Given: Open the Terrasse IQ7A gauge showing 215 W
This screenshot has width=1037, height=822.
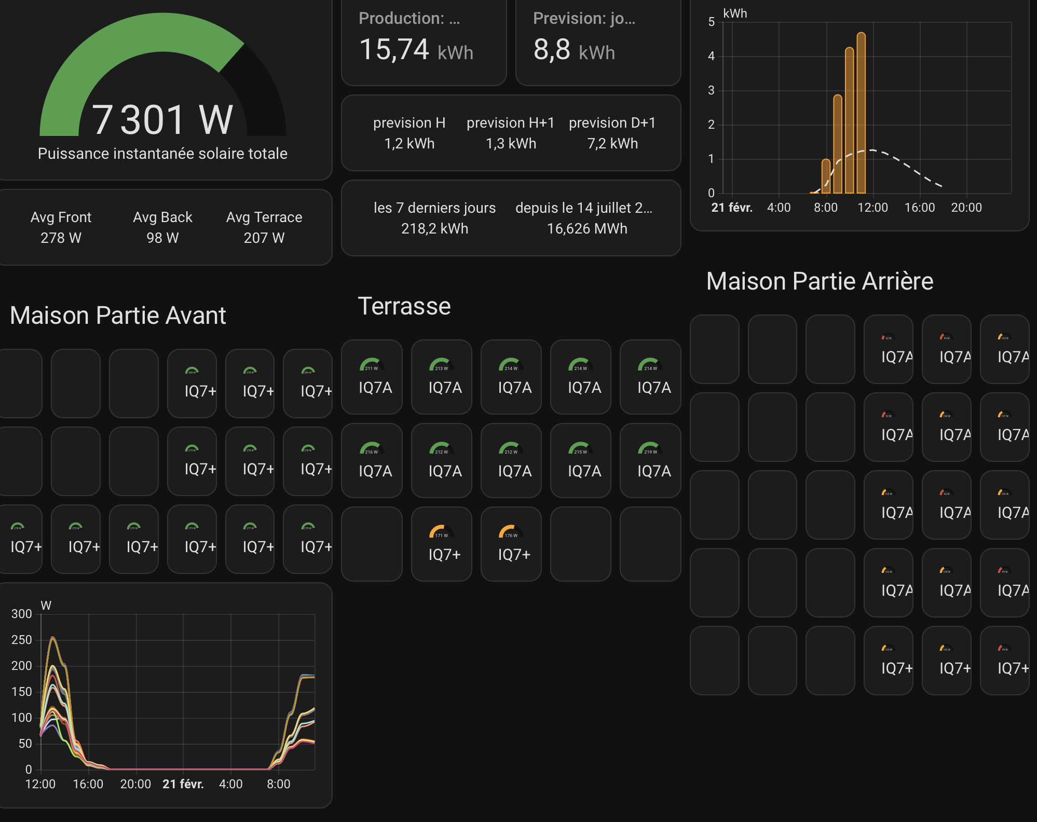Looking at the screenshot, I should [580, 460].
